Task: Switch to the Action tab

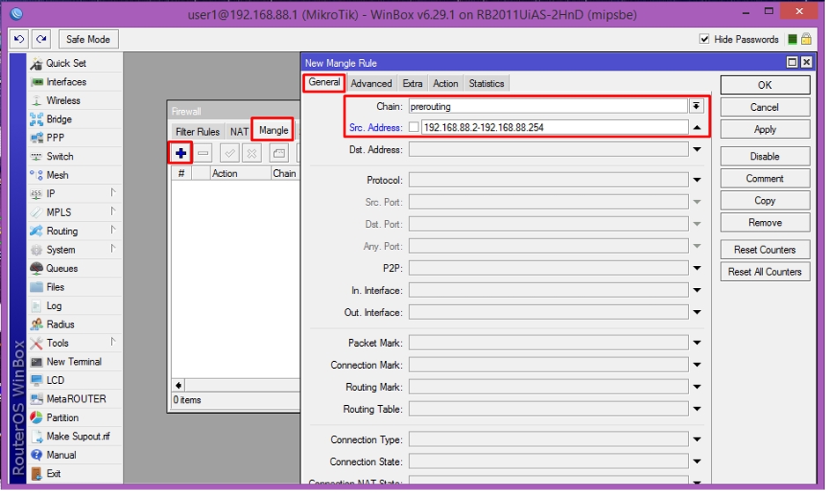Action: click(x=446, y=84)
